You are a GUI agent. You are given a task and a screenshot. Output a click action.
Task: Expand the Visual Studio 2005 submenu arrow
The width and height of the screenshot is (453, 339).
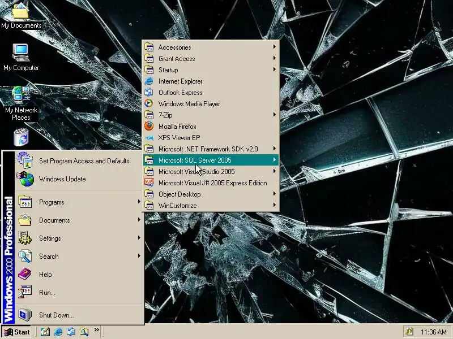click(x=275, y=171)
